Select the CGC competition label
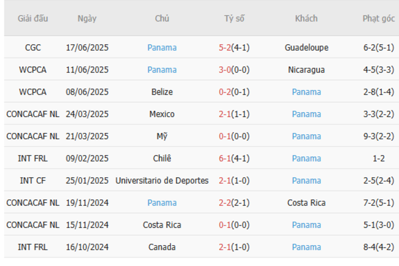399x266 pixels. tap(33, 48)
